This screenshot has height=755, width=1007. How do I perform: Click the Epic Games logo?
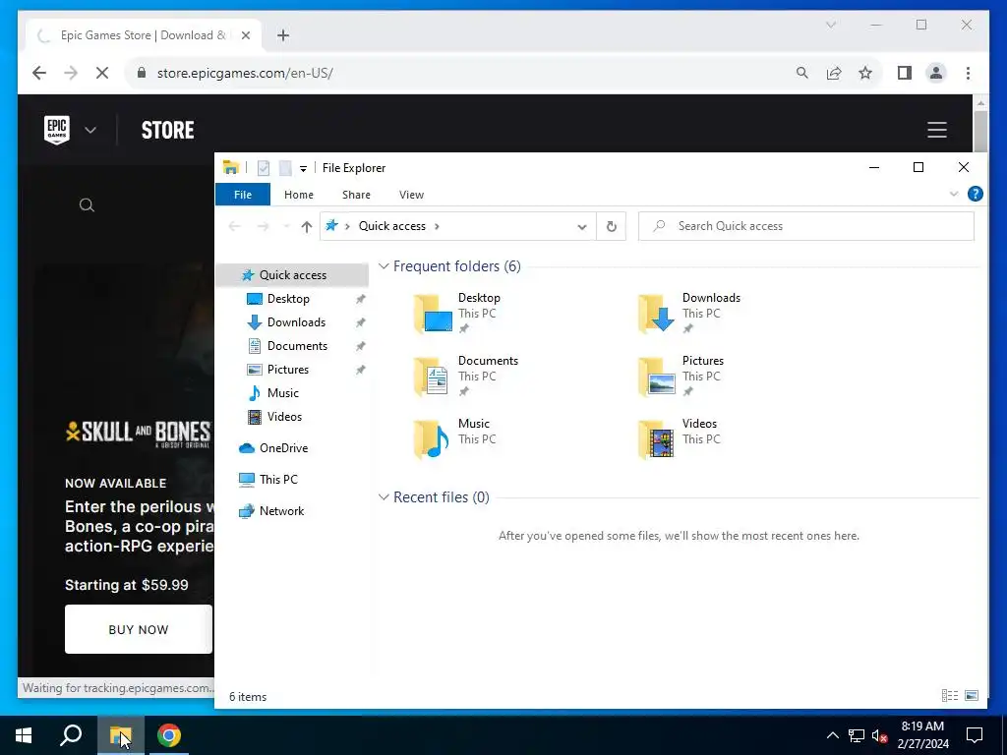tap(56, 130)
